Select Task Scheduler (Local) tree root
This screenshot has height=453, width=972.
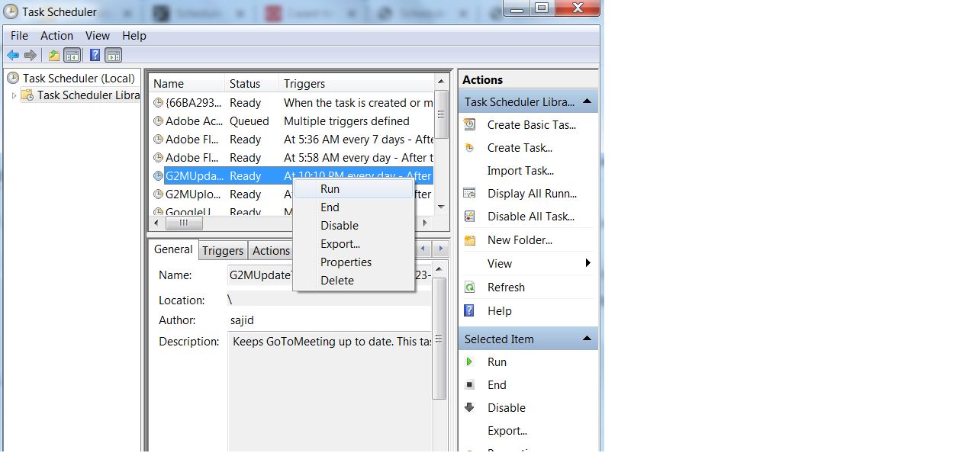[x=79, y=78]
